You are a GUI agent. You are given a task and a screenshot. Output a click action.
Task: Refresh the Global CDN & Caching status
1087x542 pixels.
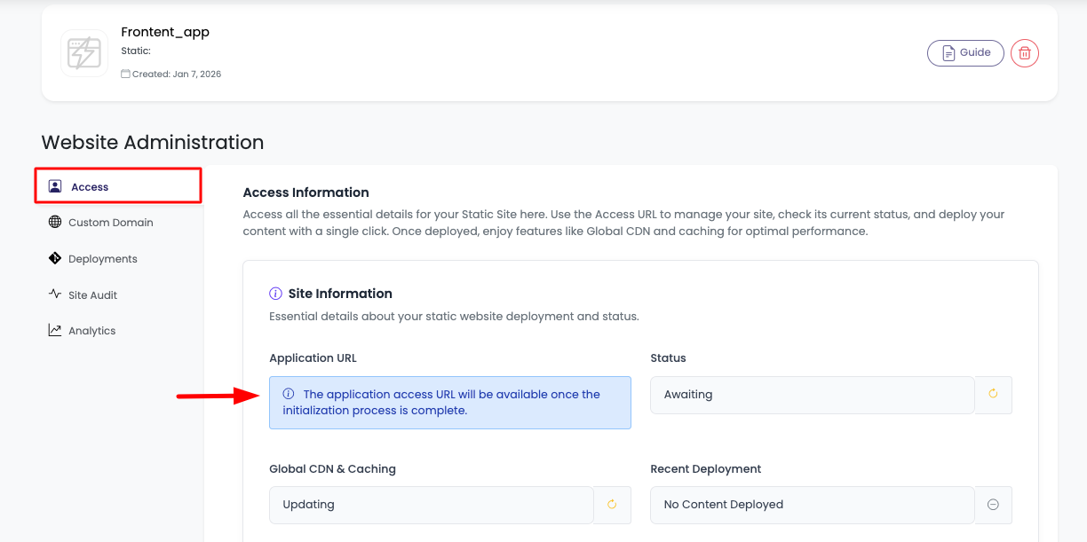coord(611,504)
